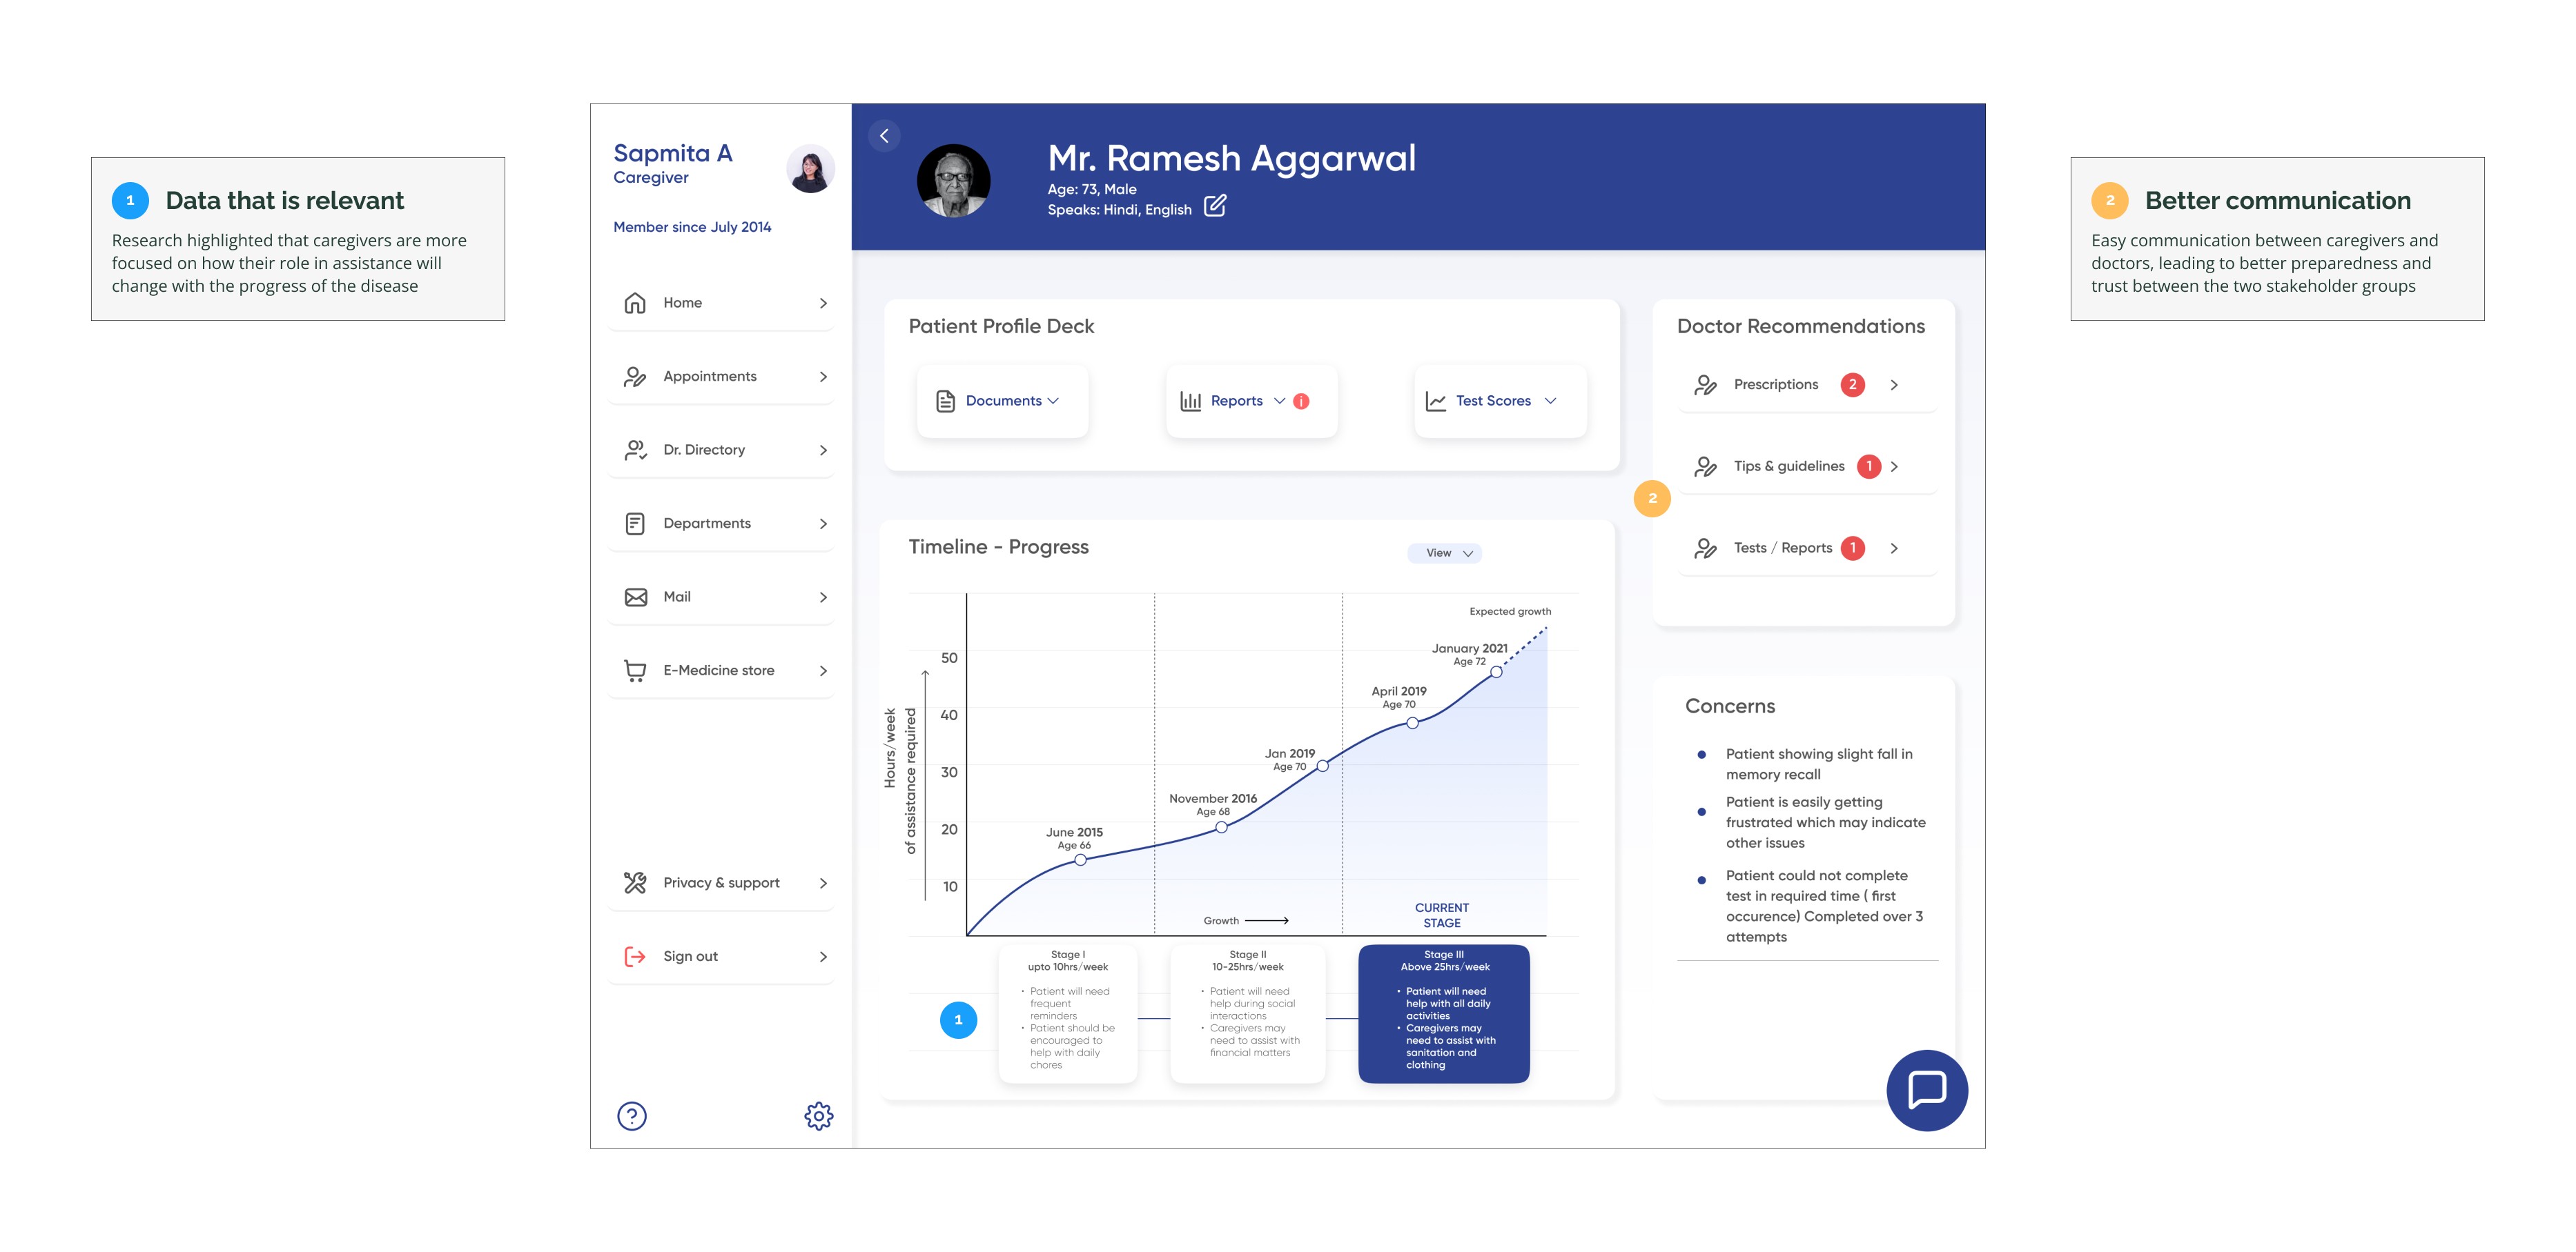Open the View dropdown on the timeline
Image resolution: width=2576 pixels, height=1252 pixels.
[x=1445, y=553]
